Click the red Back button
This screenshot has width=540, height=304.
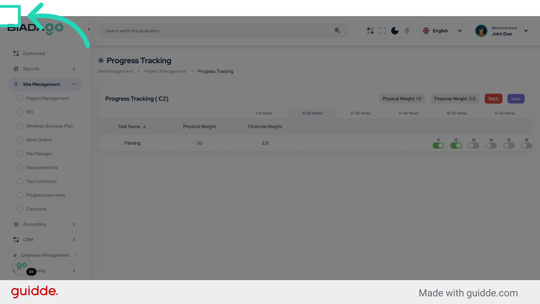tap(493, 99)
